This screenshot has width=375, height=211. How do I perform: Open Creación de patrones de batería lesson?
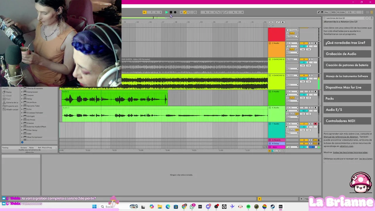[347, 65]
